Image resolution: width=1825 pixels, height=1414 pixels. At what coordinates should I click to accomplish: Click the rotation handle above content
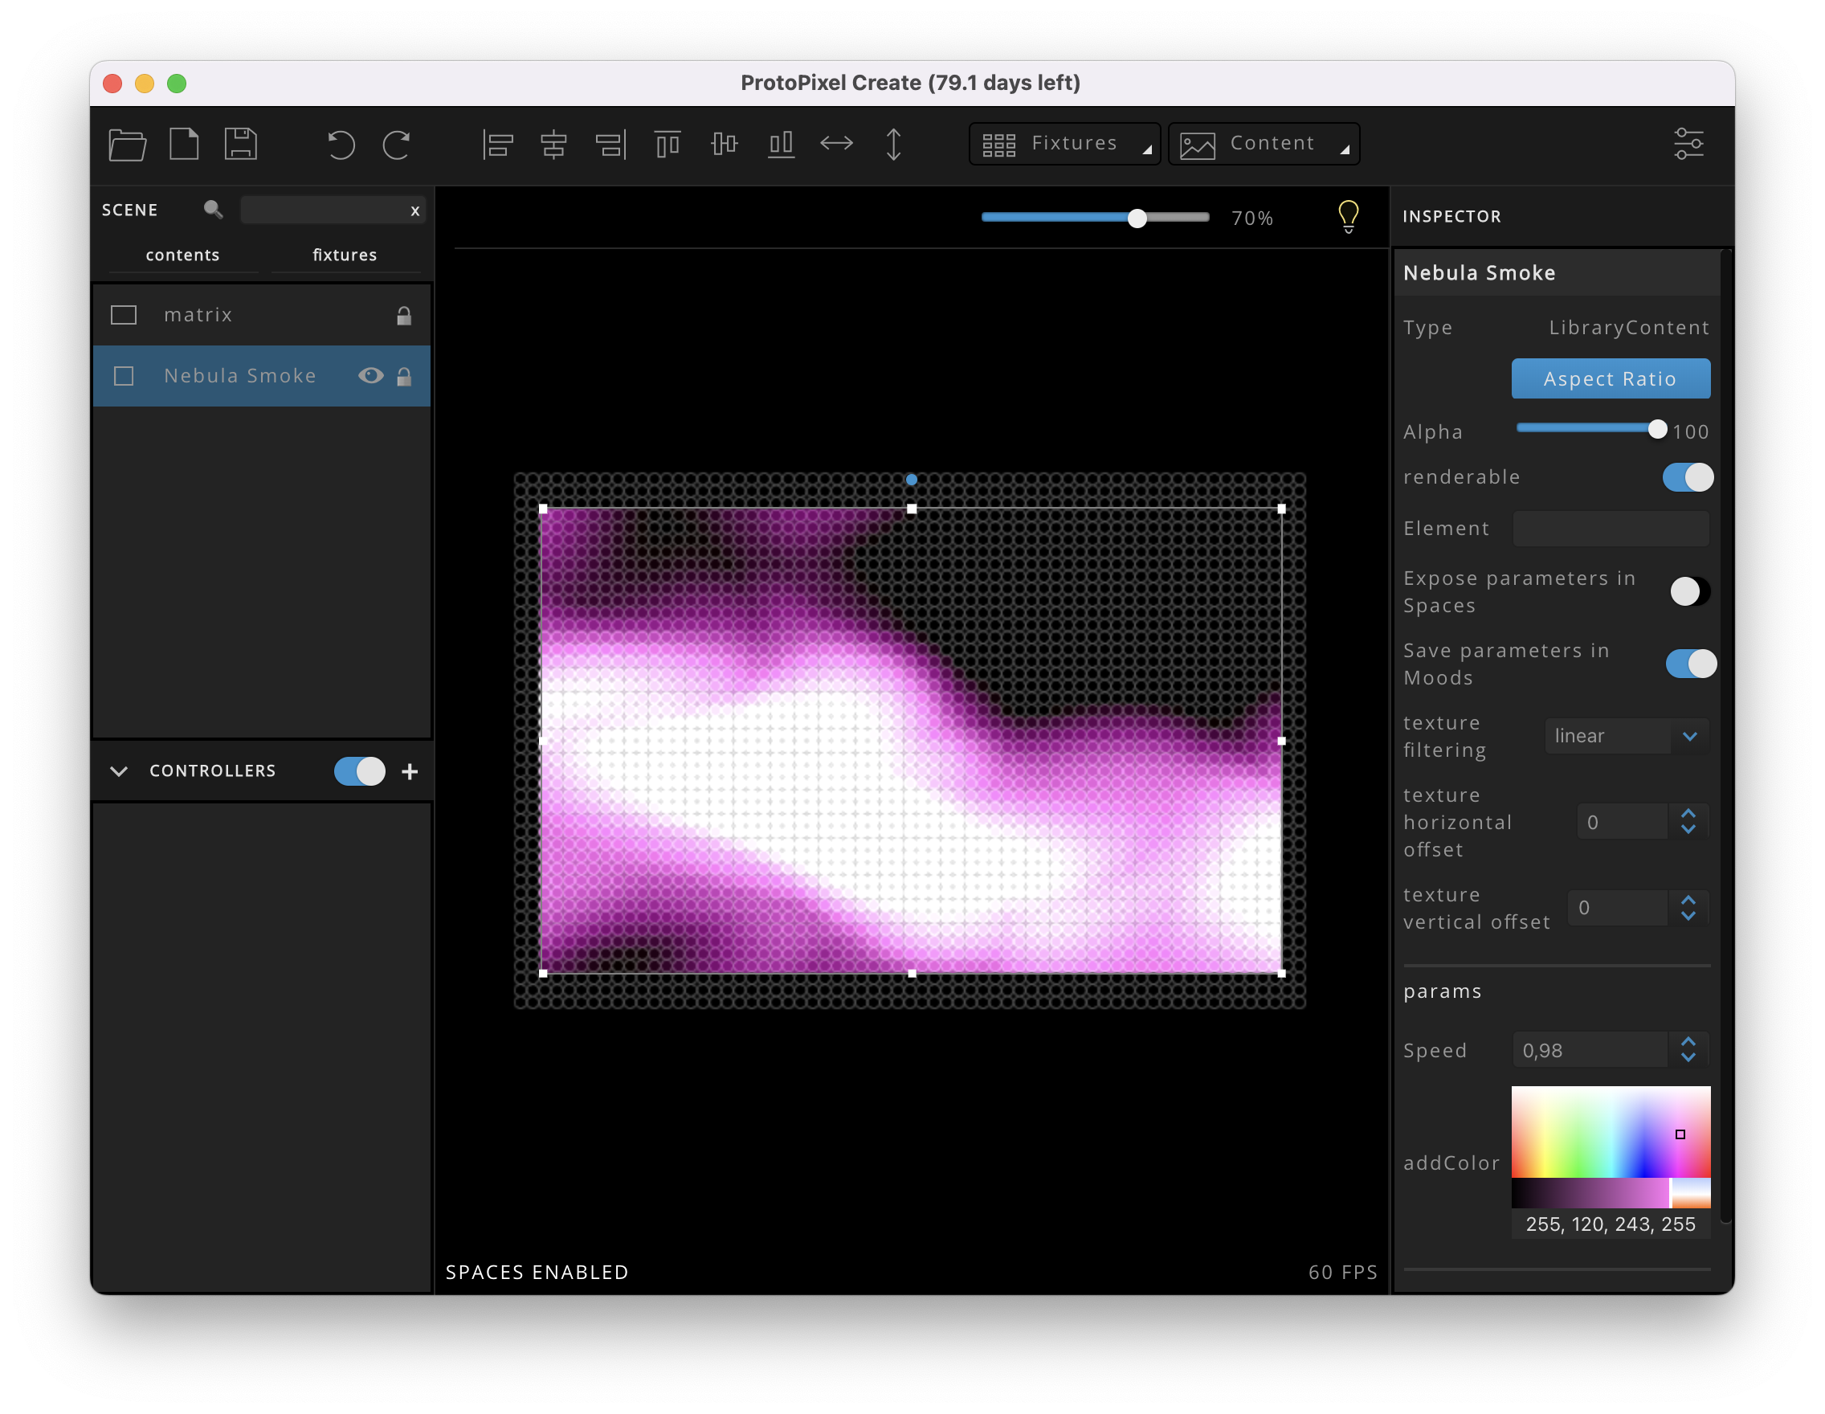(x=911, y=480)
